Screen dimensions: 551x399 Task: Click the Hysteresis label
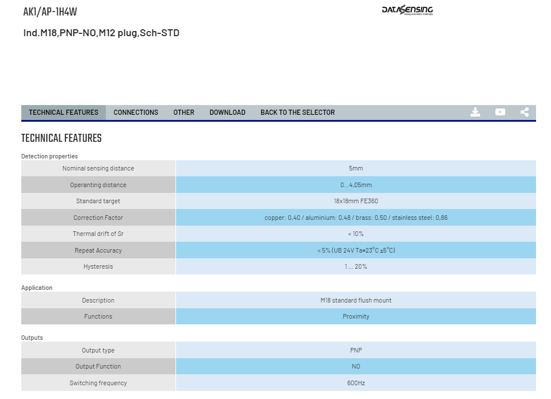pos(98,266)
